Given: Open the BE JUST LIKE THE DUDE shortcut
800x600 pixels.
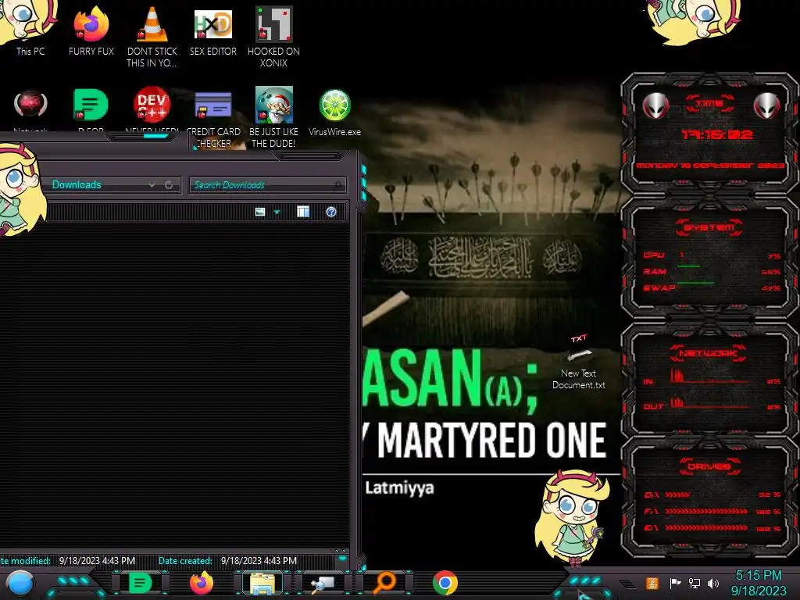Looking at the screenshot, I should [274, 117].
